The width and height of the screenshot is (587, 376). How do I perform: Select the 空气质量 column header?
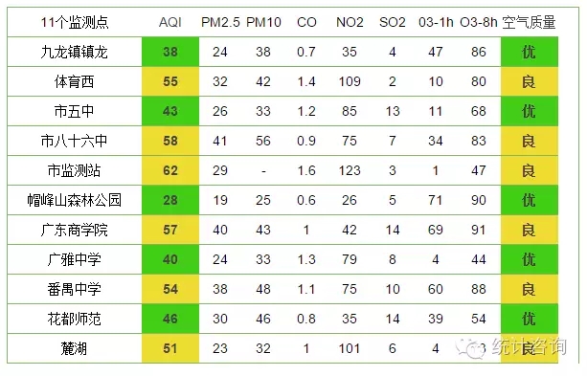click(529, 22)
